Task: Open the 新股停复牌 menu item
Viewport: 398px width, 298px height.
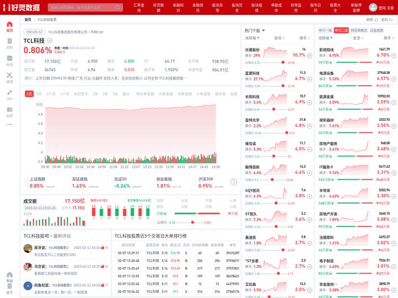Action: [x=356, y=8]
